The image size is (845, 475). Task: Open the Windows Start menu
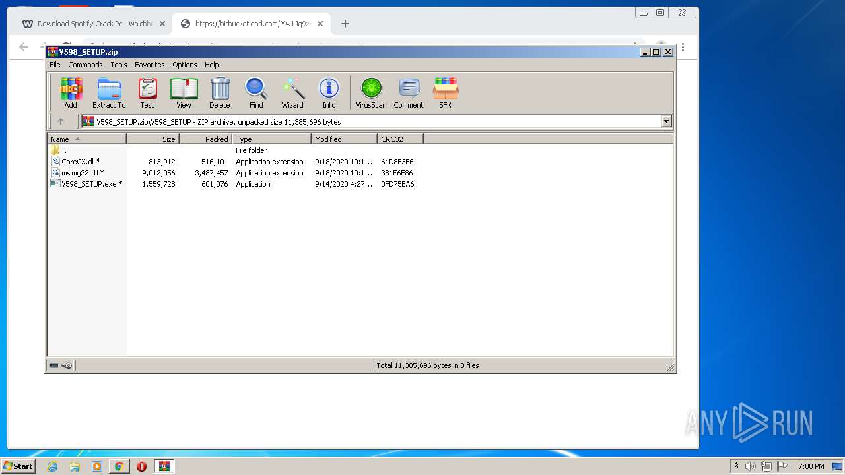18,466
